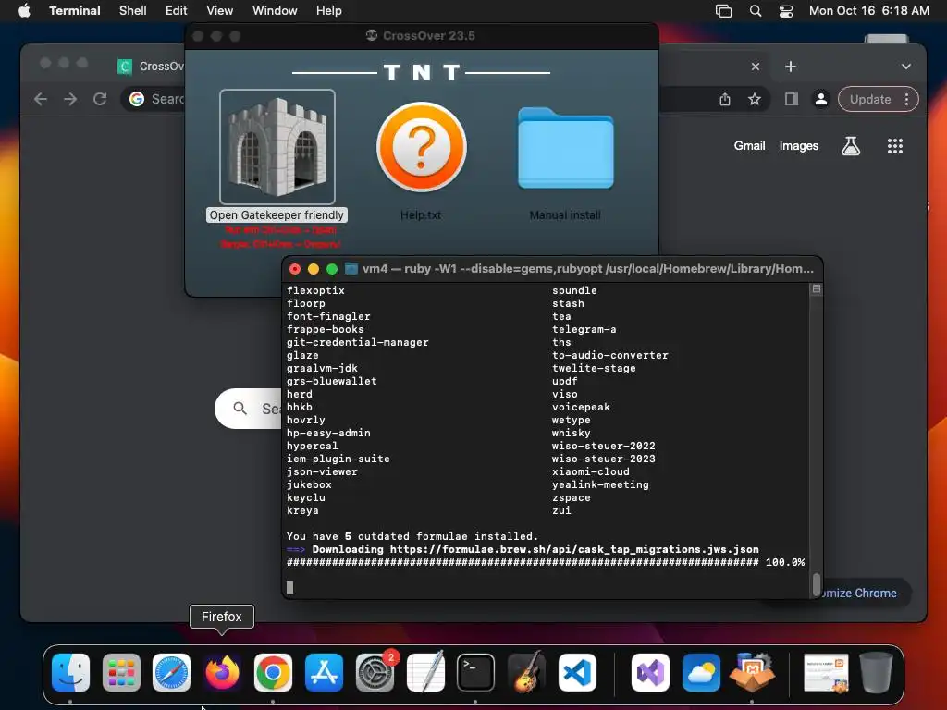The image size is (947, 710).
Task: Open TextEdit from the Dock
Action: [425, 672]
